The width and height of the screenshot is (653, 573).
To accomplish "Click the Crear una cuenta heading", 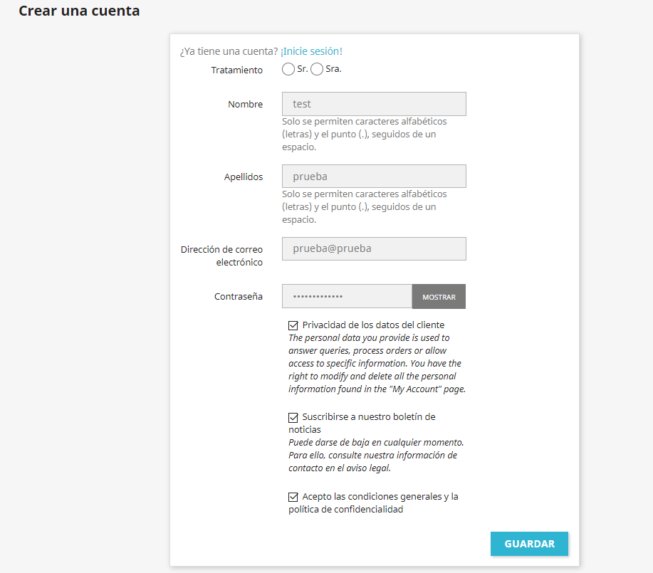I will pyautogui.click(x=79, y=11).
